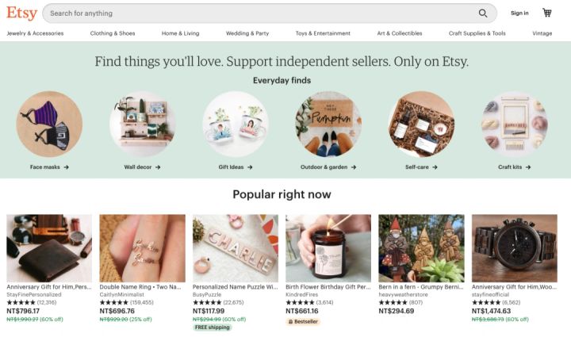Select the Wall decor circle image
Viewport: 571px width, 337px height.
143,124
